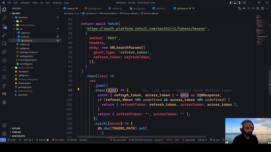Switch to the admin.ts tab

tap(159, 8)
